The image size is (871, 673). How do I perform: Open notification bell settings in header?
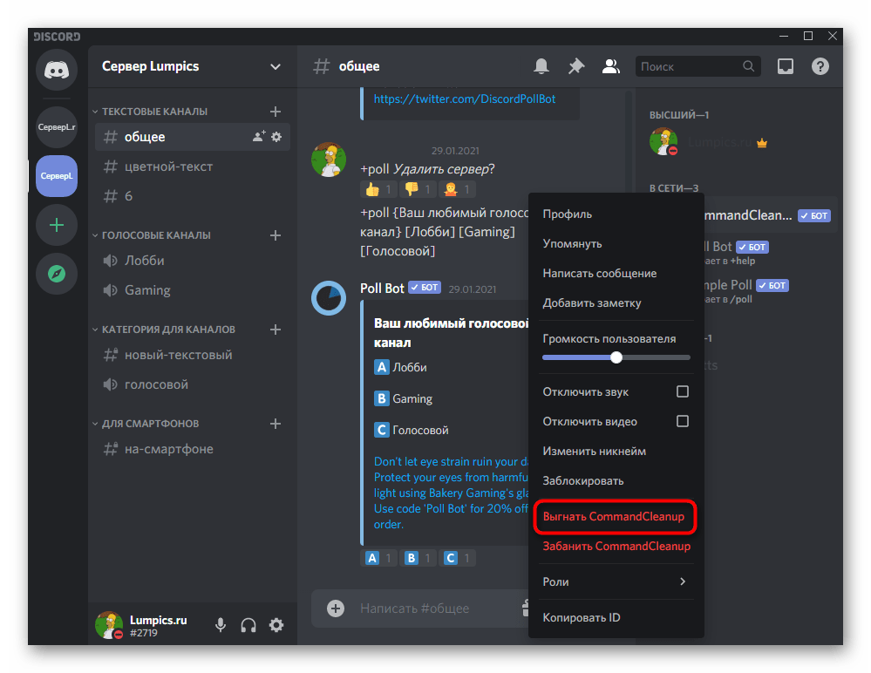(541, 66)
